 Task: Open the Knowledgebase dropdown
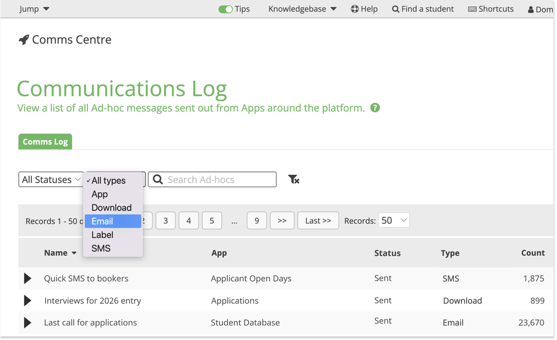click(x=302, y=9)
